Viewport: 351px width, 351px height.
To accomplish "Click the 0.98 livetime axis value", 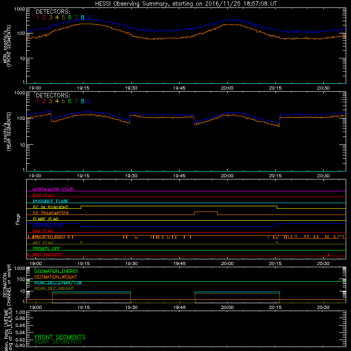I will coord(20,318).
